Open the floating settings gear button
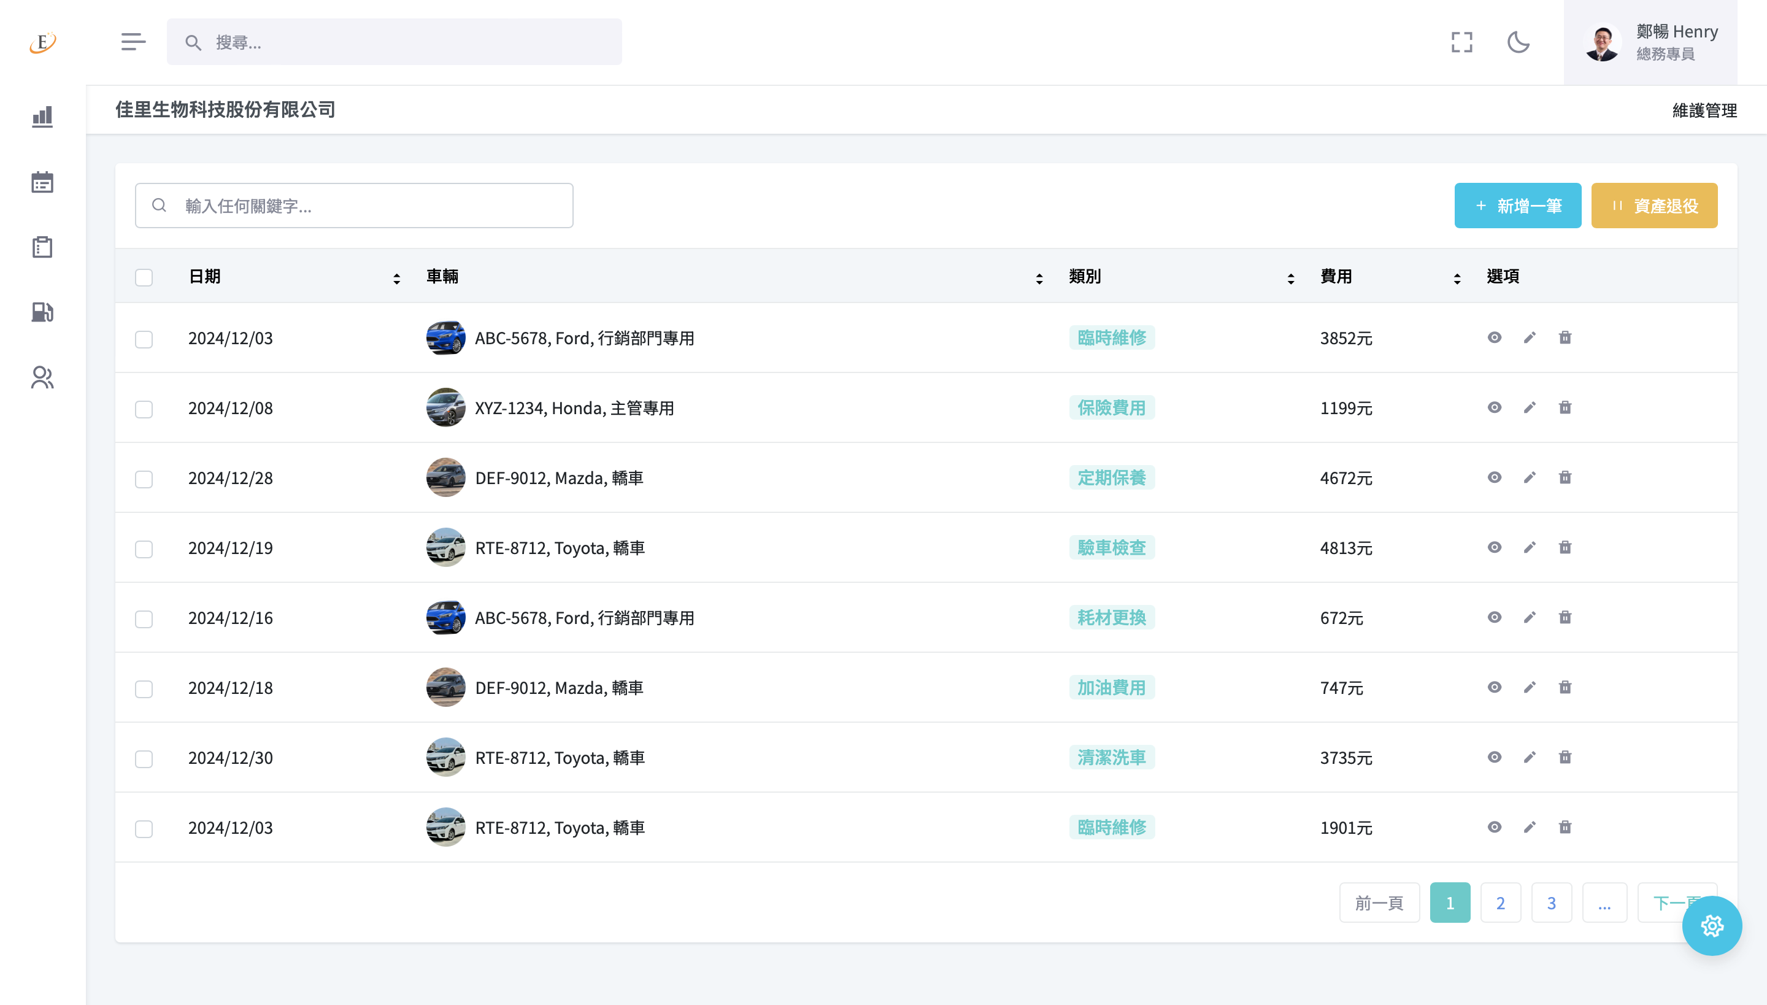The height and width of the screenshot is (1005, 1767). click(1712, 926)
